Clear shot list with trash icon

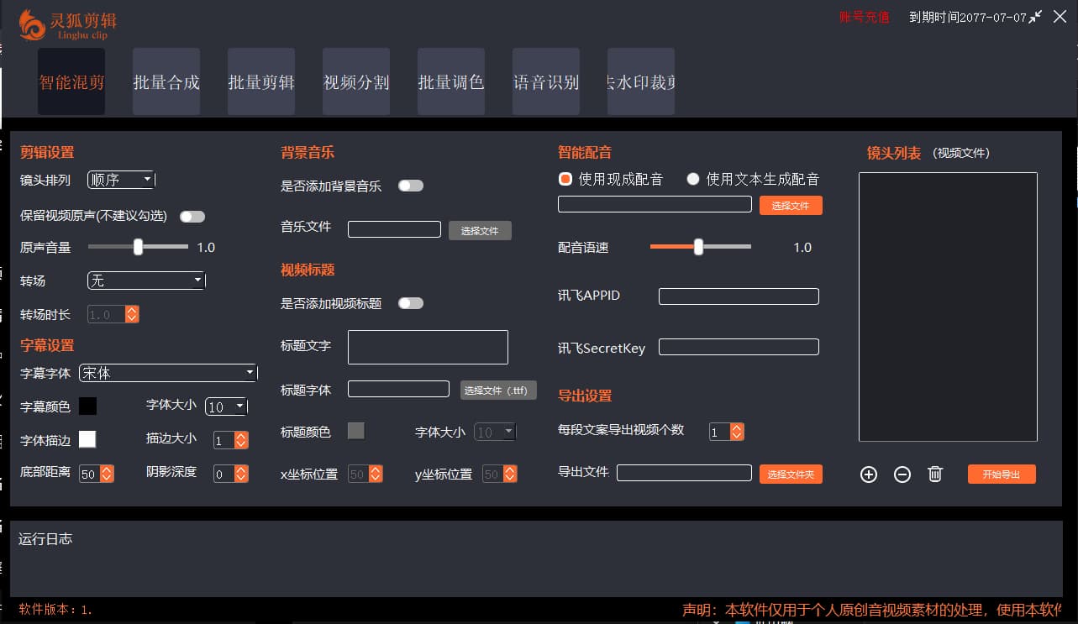point(935,475)
